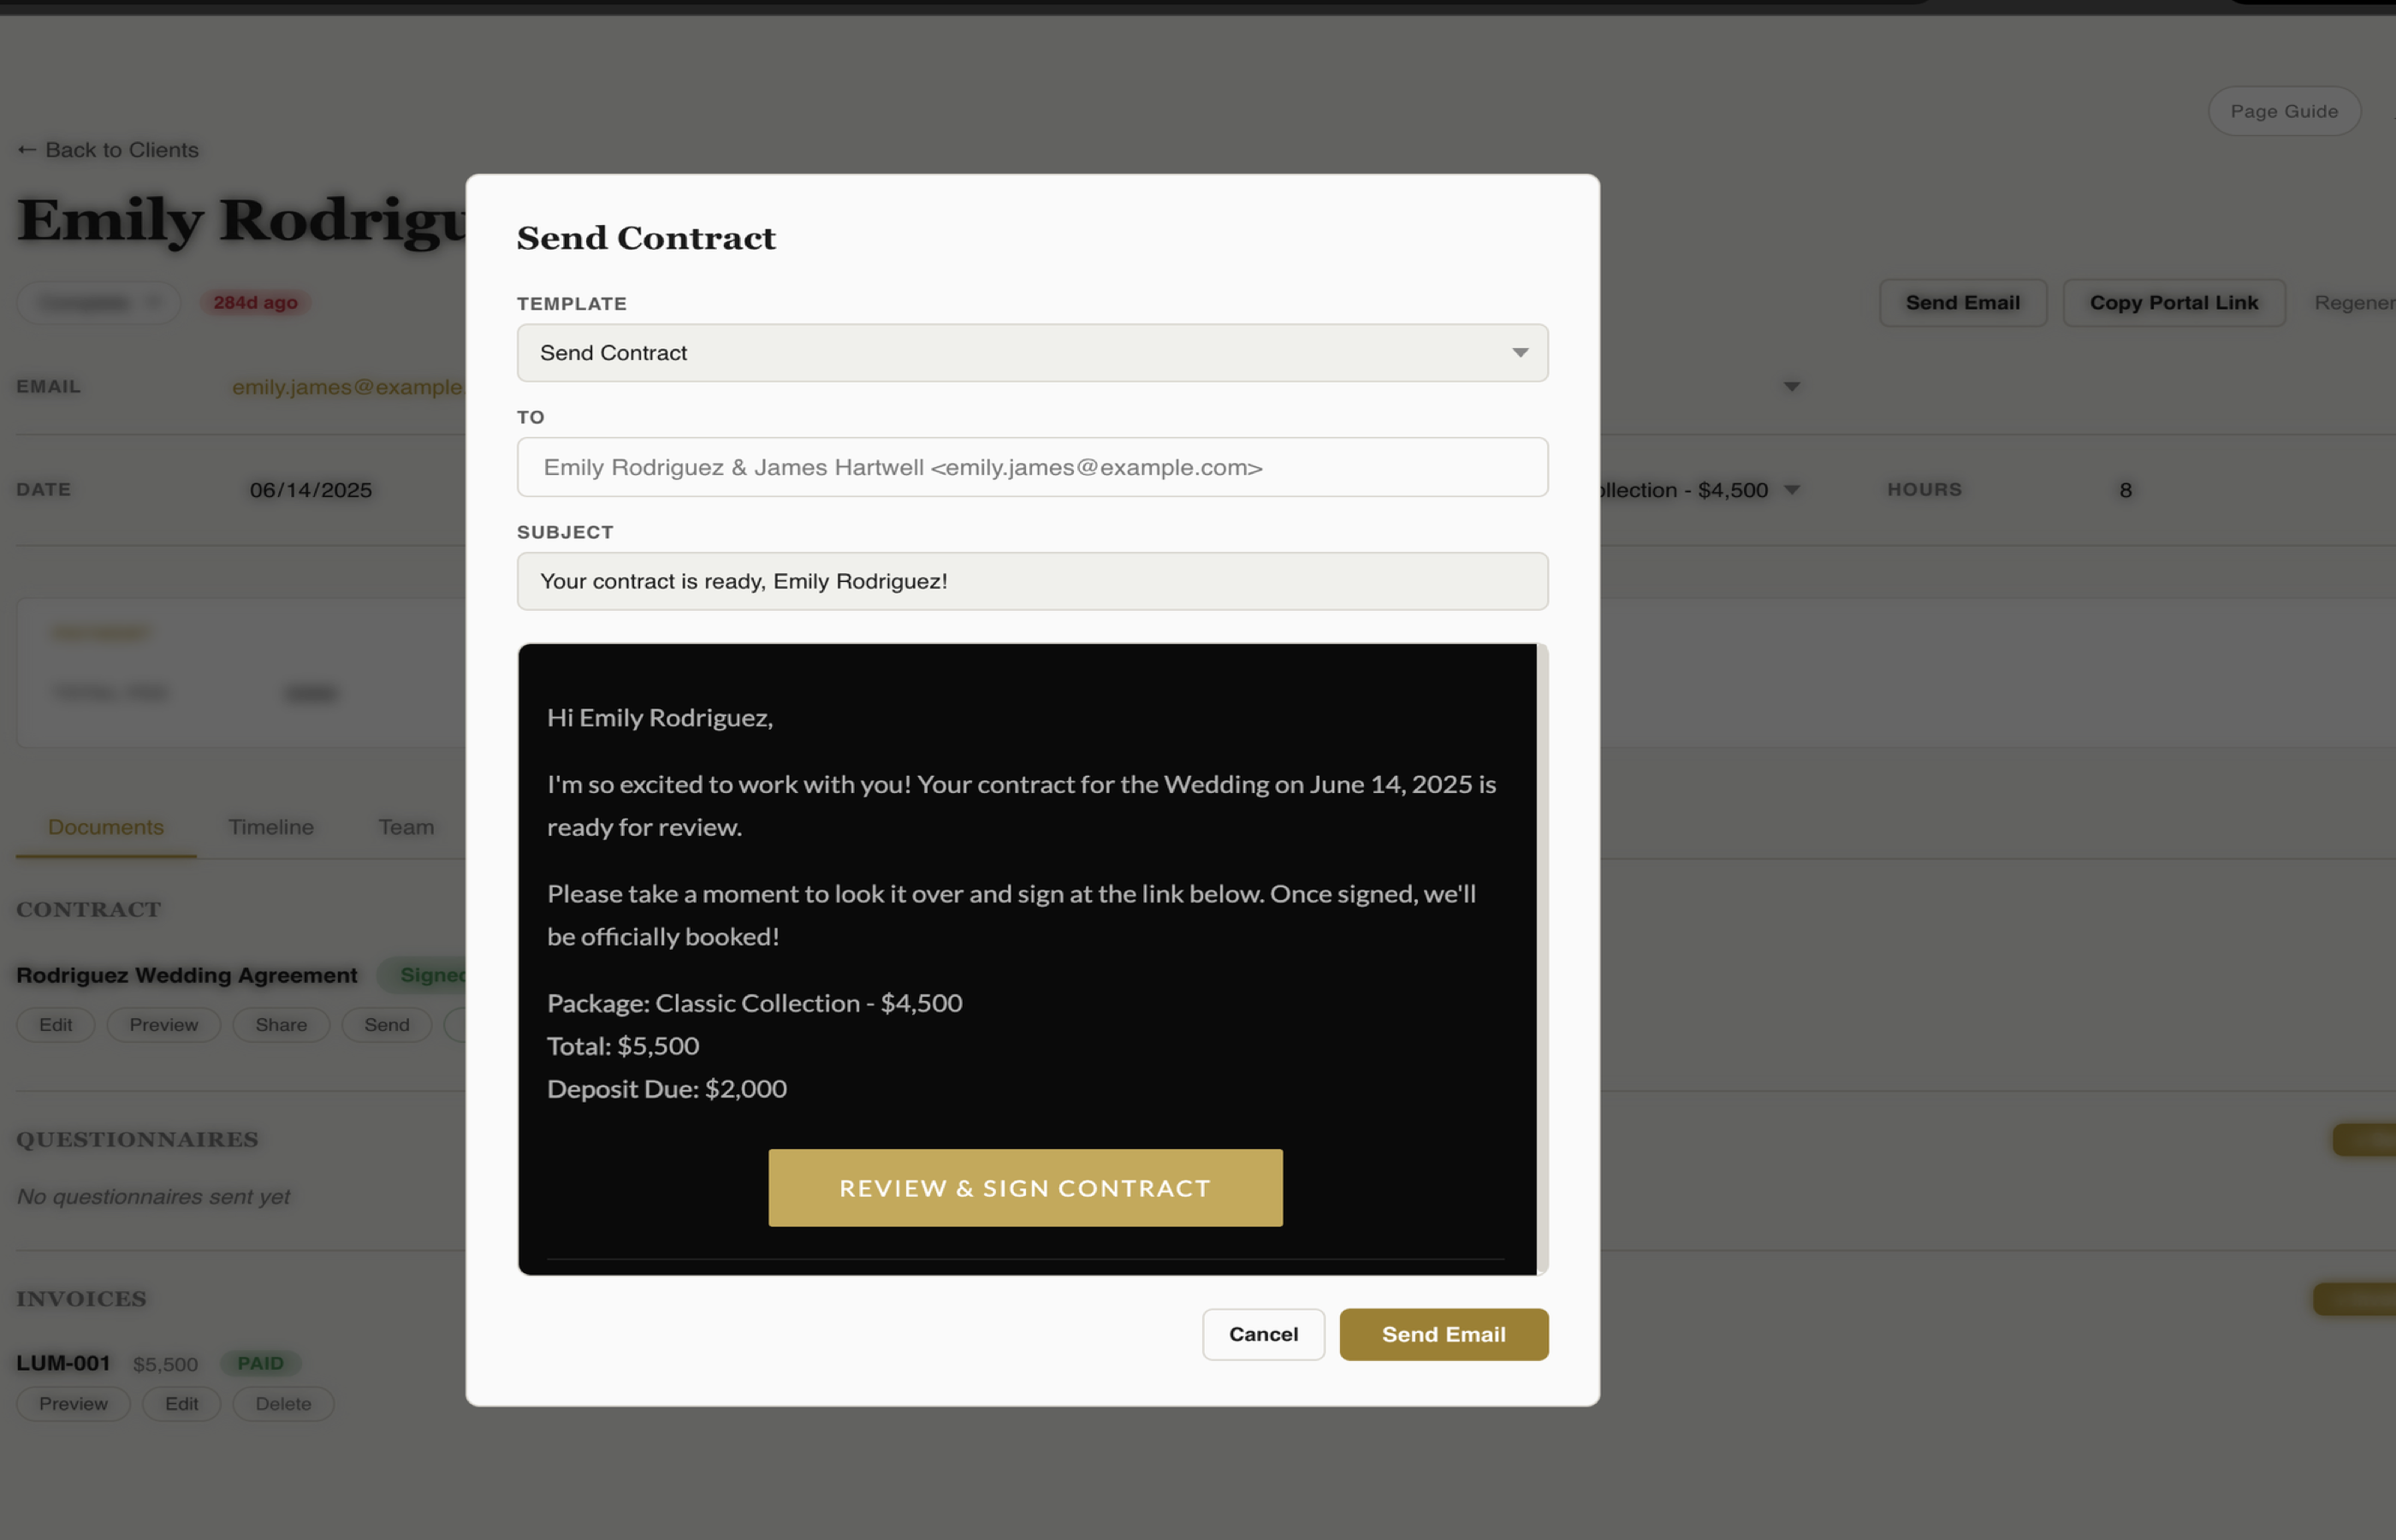Click Send Email in the modal footer
Screen dimensions: 2396x1540
click(x=1443, y=1334)
